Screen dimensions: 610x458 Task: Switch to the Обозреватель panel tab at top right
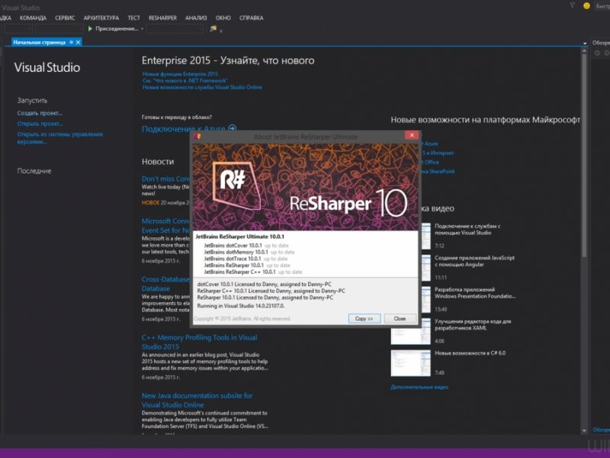[601, 43]
